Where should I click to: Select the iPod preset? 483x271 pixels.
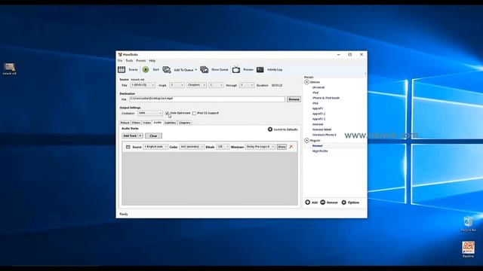click(315, 93)
